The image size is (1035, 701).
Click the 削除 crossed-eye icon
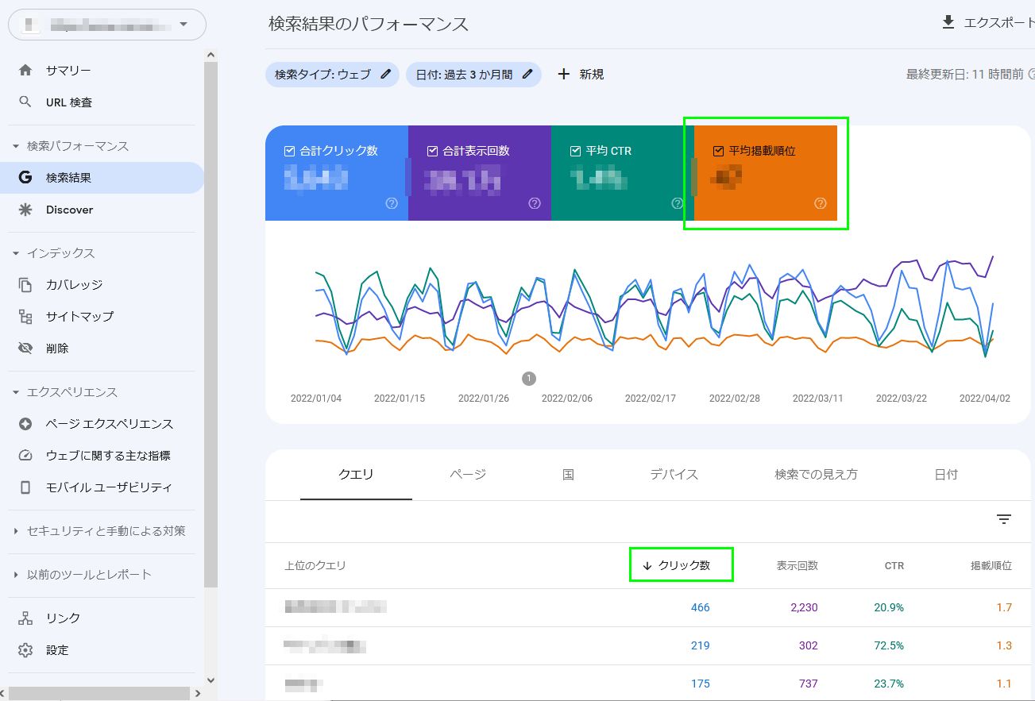point(25,349)
